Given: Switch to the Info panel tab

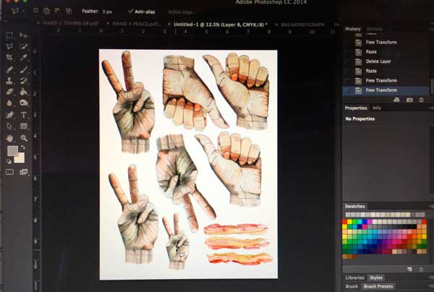Looking at the screenshot, I should [x=377, y=108].
